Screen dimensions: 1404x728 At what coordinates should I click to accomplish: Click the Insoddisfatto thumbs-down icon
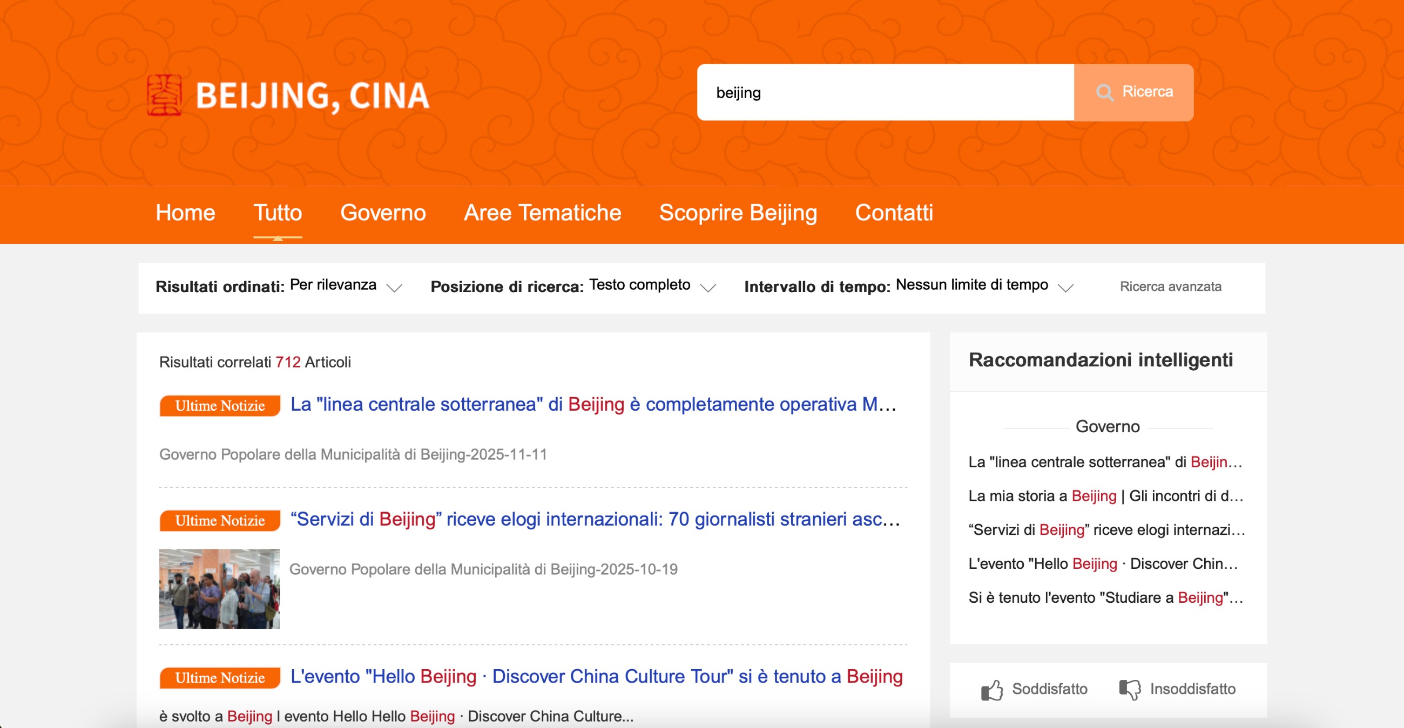(1129, 689)
